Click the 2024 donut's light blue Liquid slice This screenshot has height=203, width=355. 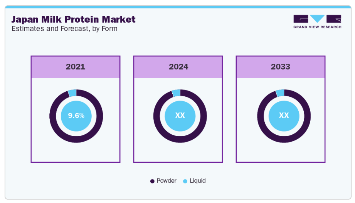click(x=176, y=93)
